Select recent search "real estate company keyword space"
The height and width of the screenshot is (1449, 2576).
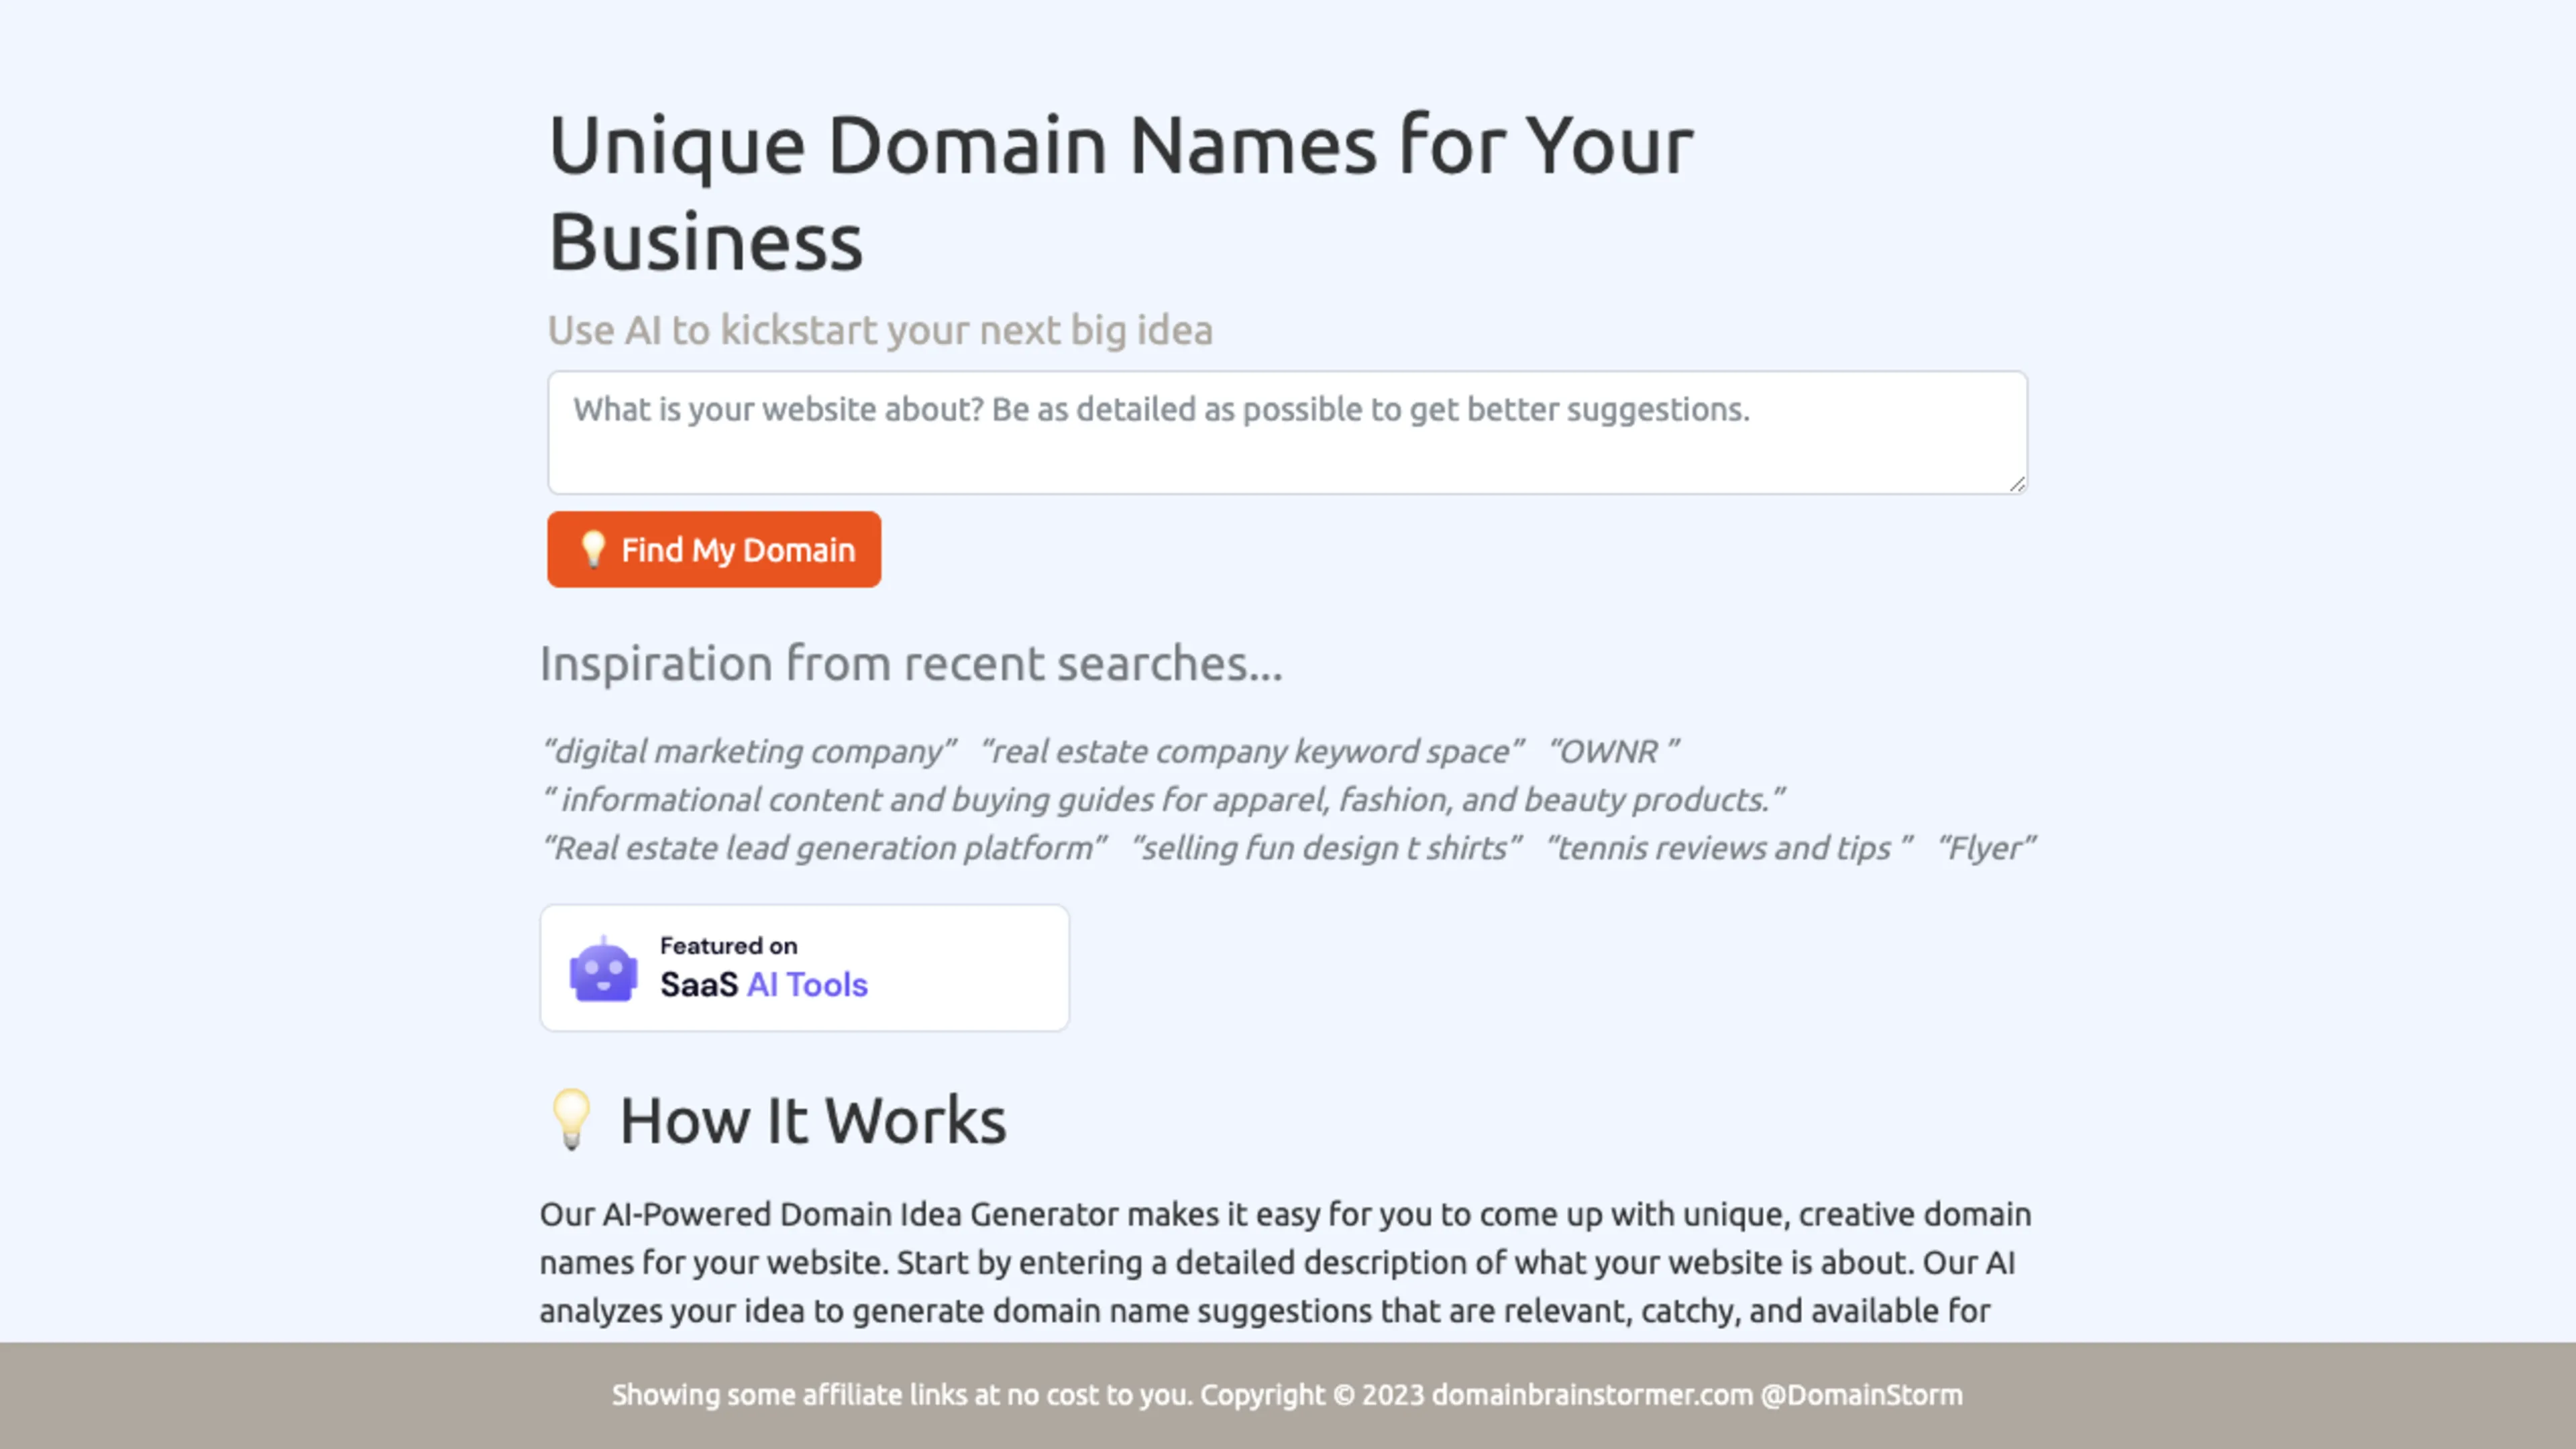pyautogui.click(x=1252, y=751)
